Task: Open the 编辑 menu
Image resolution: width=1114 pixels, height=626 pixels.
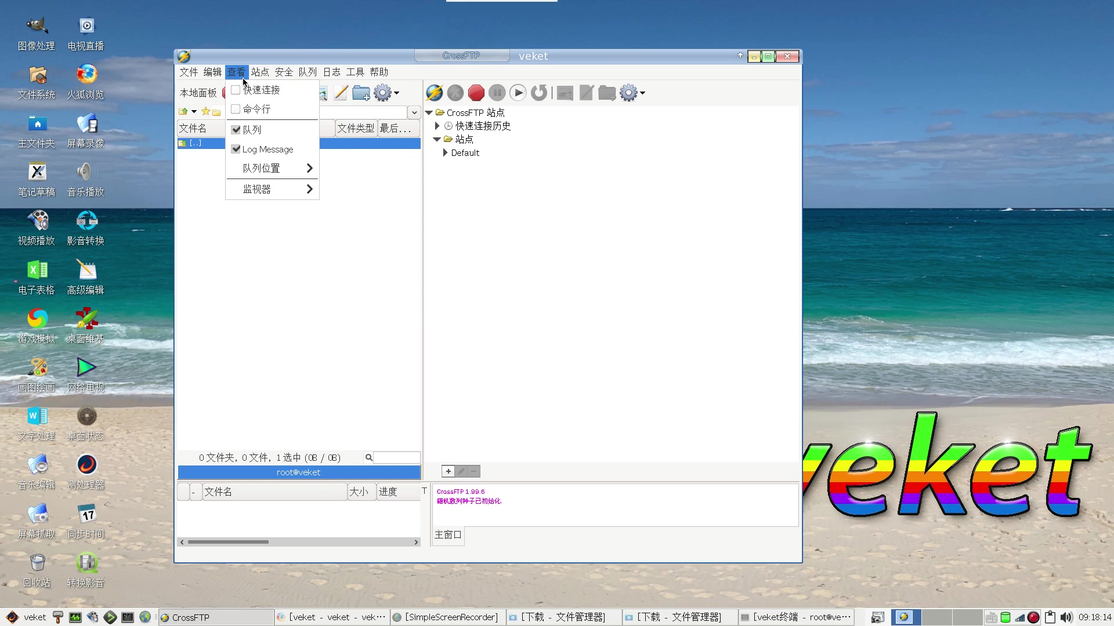Action: pyautogui.click(x=212, y=72)
